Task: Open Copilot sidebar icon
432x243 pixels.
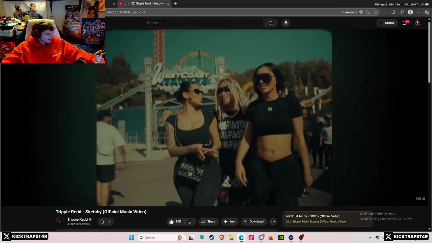Action: pyautogui.click(x=427, y=12)
